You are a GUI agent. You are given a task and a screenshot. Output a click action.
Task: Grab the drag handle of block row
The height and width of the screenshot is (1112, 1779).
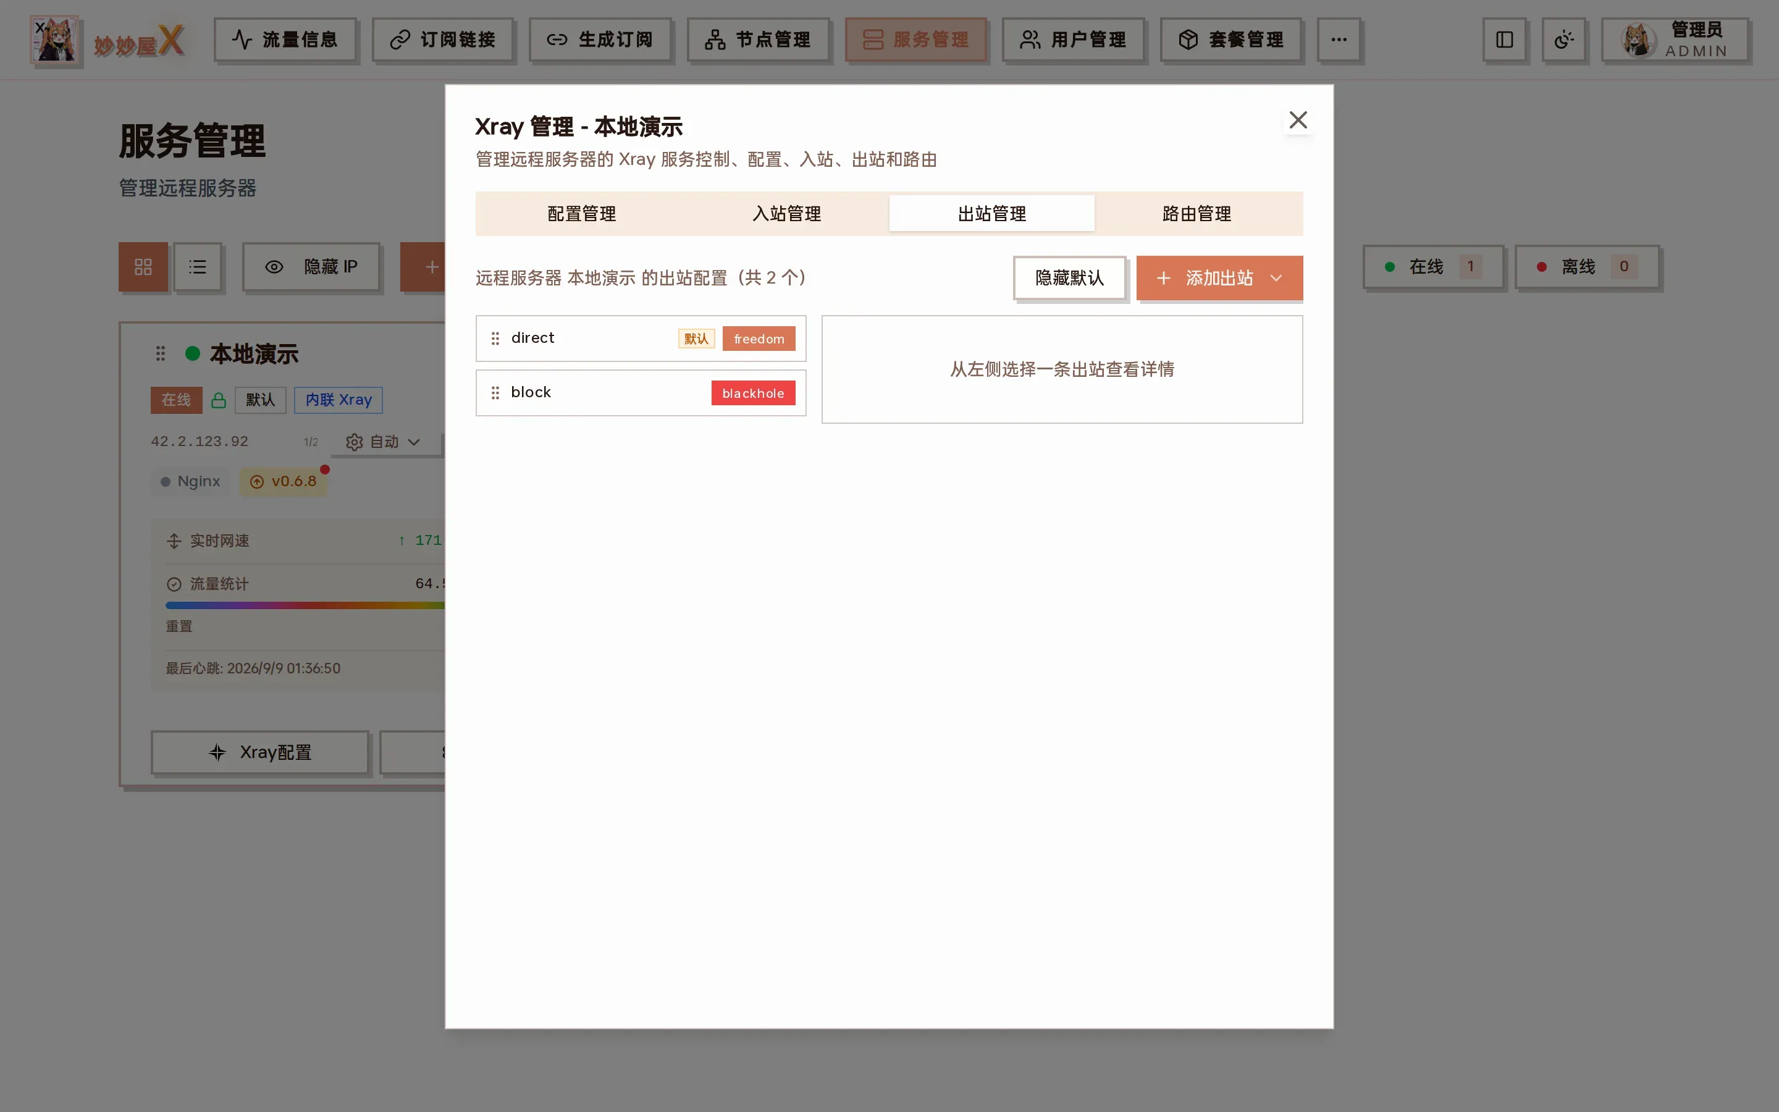[495, 393]
